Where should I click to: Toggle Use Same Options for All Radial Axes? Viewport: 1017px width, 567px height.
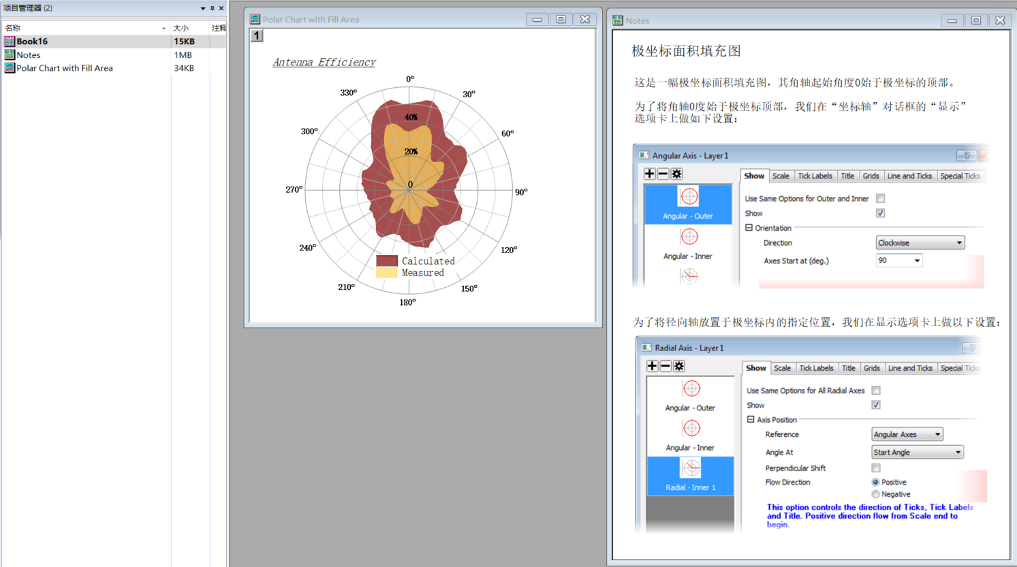point(876,391)
